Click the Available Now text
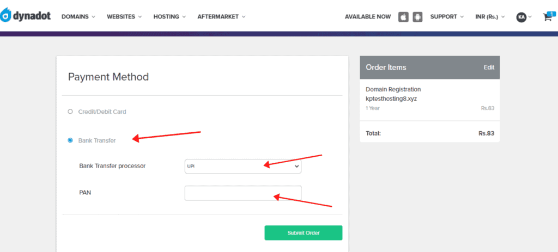This screenshot has width=558, height=252. click(368, 17)
